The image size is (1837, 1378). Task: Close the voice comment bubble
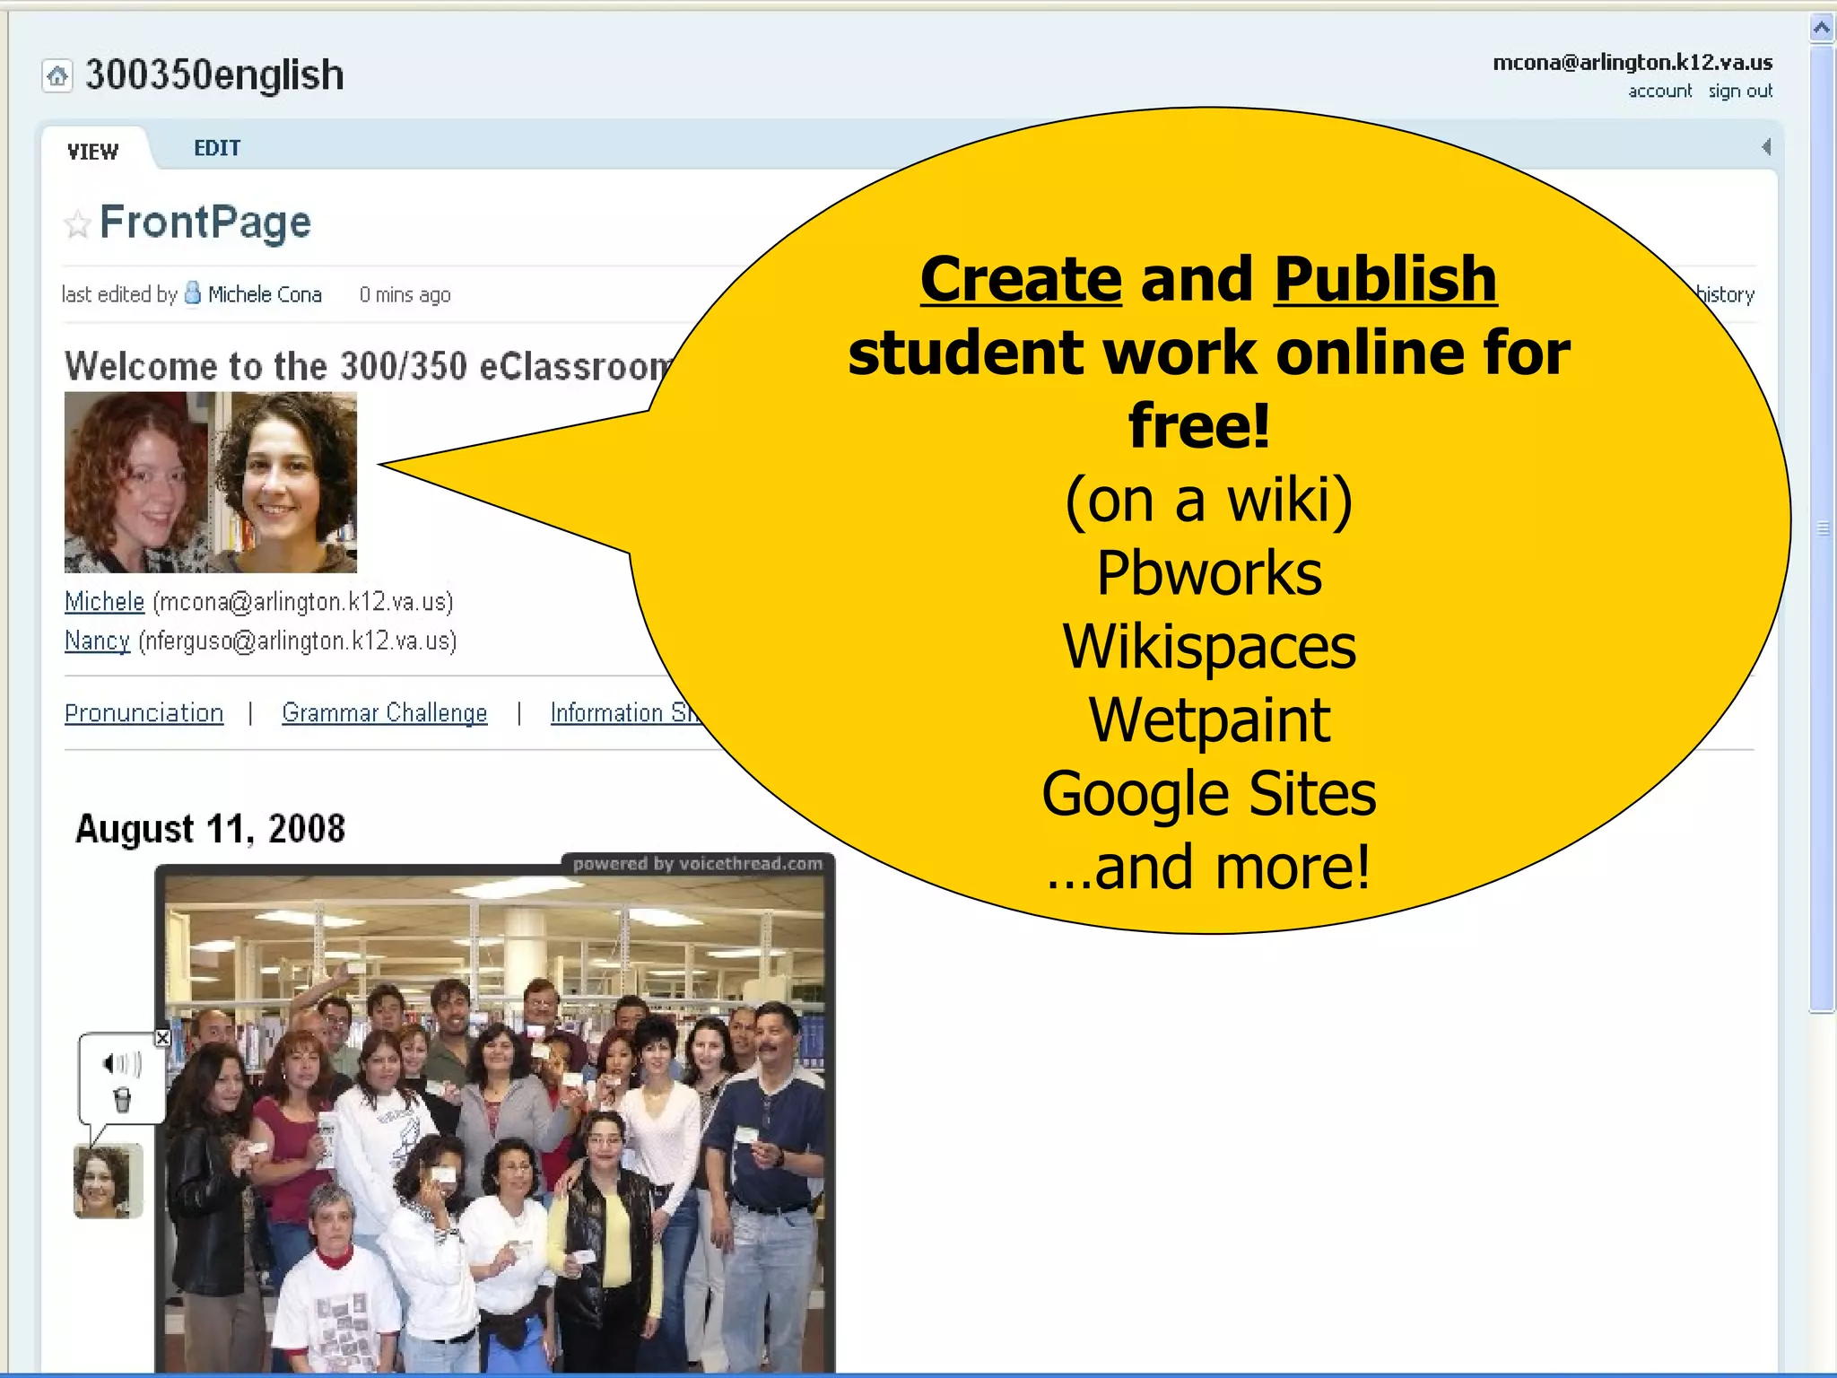click(x=162, y=1038)
